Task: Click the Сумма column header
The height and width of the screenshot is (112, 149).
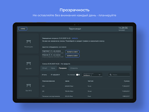Action: pyautogui.click(x=127, y=81)
